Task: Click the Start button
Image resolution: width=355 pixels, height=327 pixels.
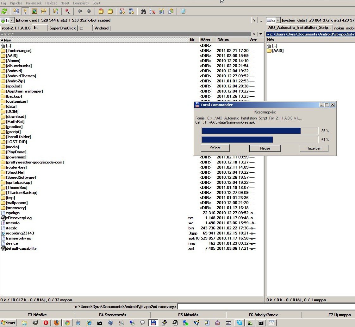Action: point(8,323)
